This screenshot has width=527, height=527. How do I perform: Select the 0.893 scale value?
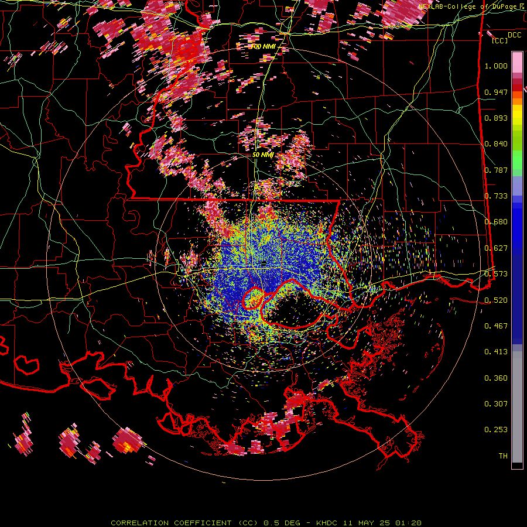point(496,118)
